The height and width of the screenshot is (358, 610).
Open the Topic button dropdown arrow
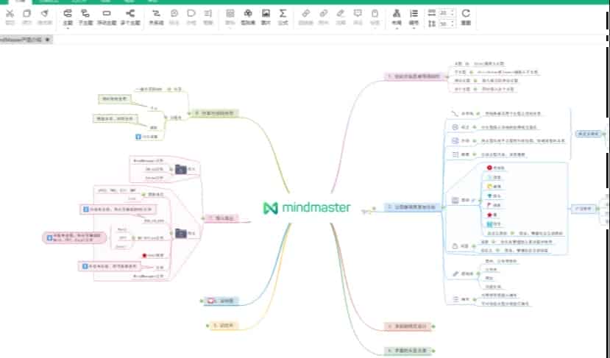pyautogui.click(x=68, y=28)
